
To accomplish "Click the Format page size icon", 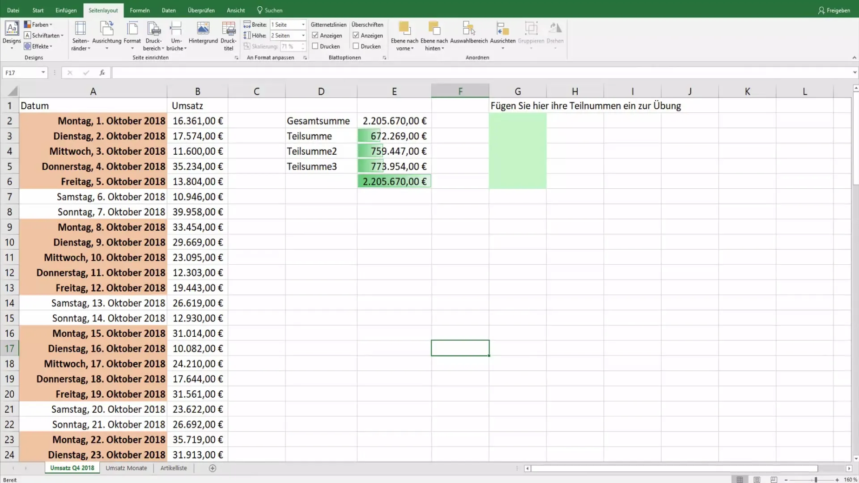I will pos(132,29).
